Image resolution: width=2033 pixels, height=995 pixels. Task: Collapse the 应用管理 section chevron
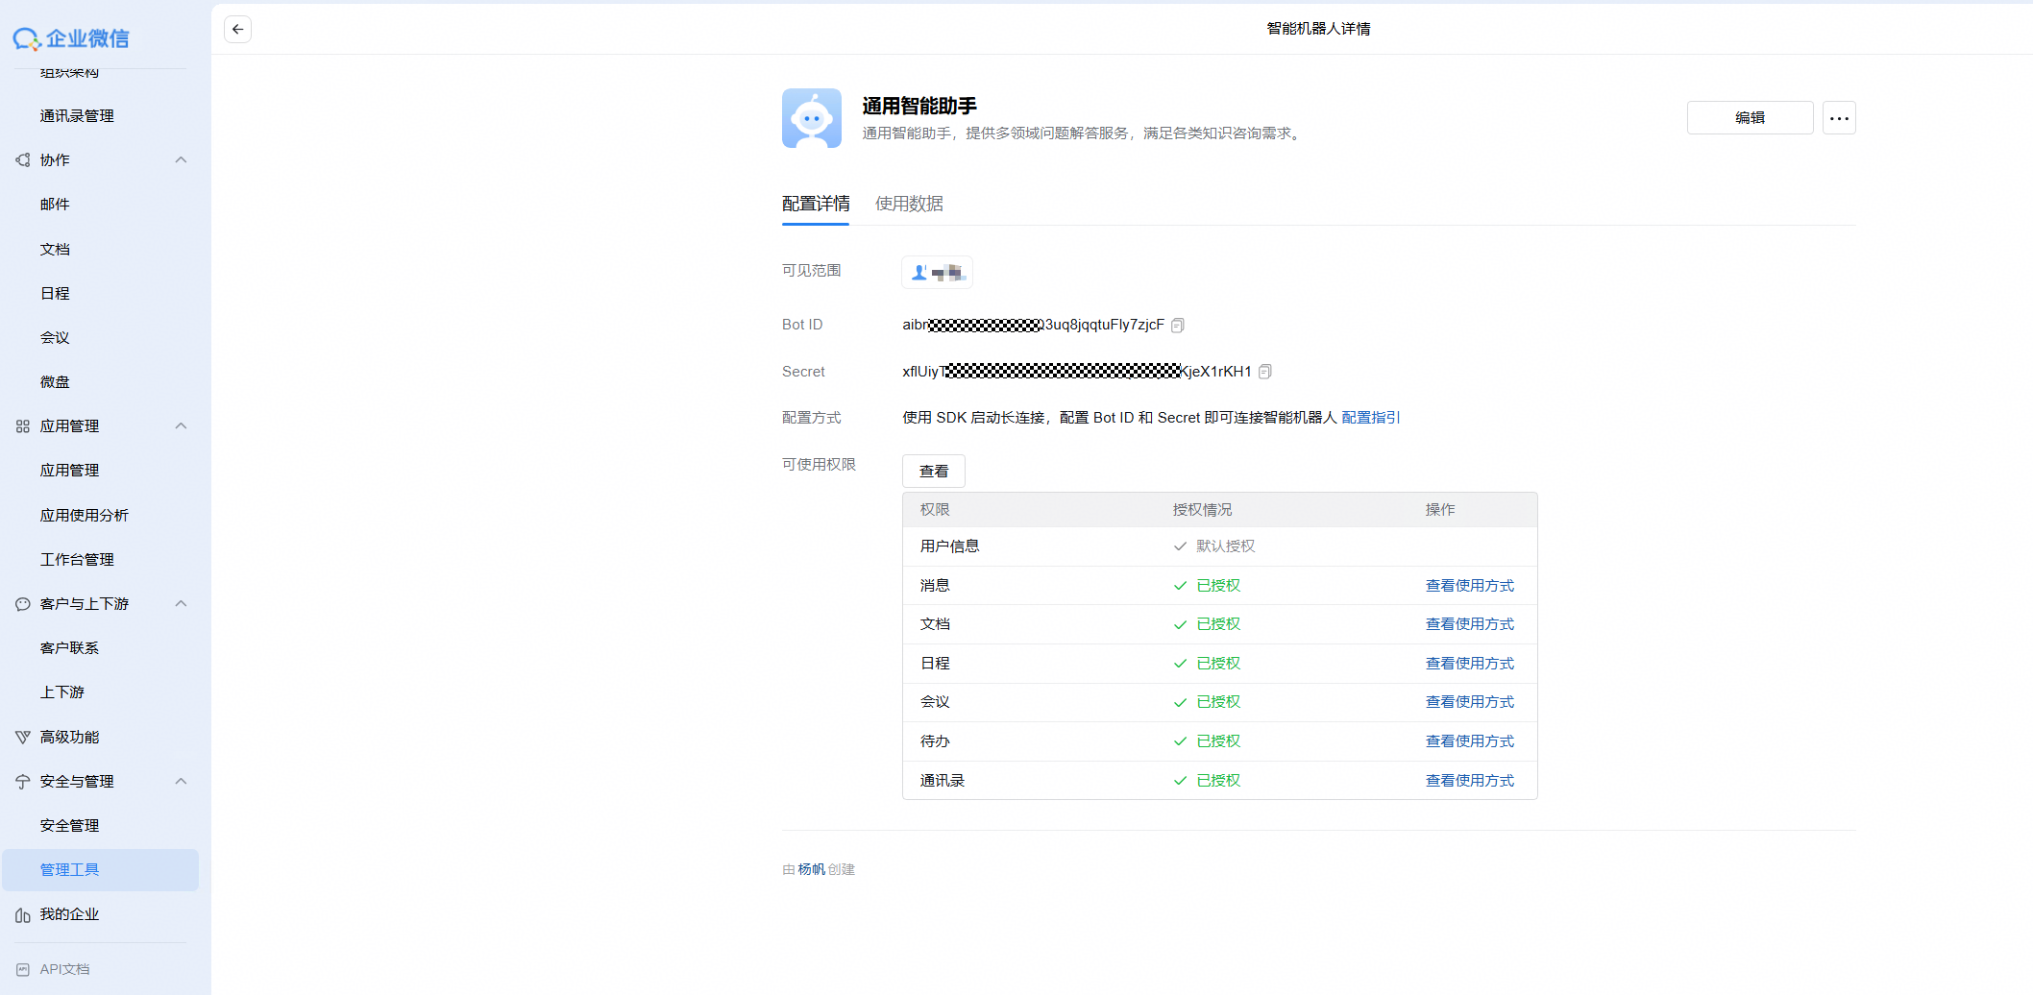point(181,426)
